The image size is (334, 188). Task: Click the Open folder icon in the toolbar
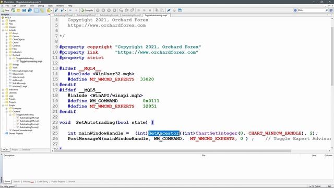click(x=19, y=10)
